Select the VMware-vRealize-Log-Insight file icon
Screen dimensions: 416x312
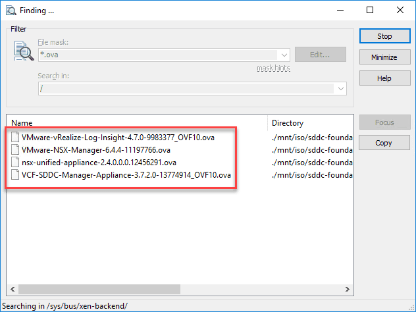(x=15, y=137)
